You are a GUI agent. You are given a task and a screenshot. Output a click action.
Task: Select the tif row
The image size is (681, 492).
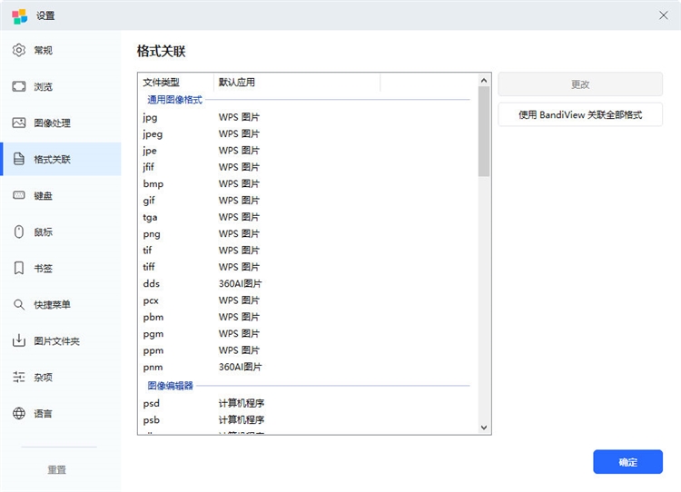(x=308, y=251)
